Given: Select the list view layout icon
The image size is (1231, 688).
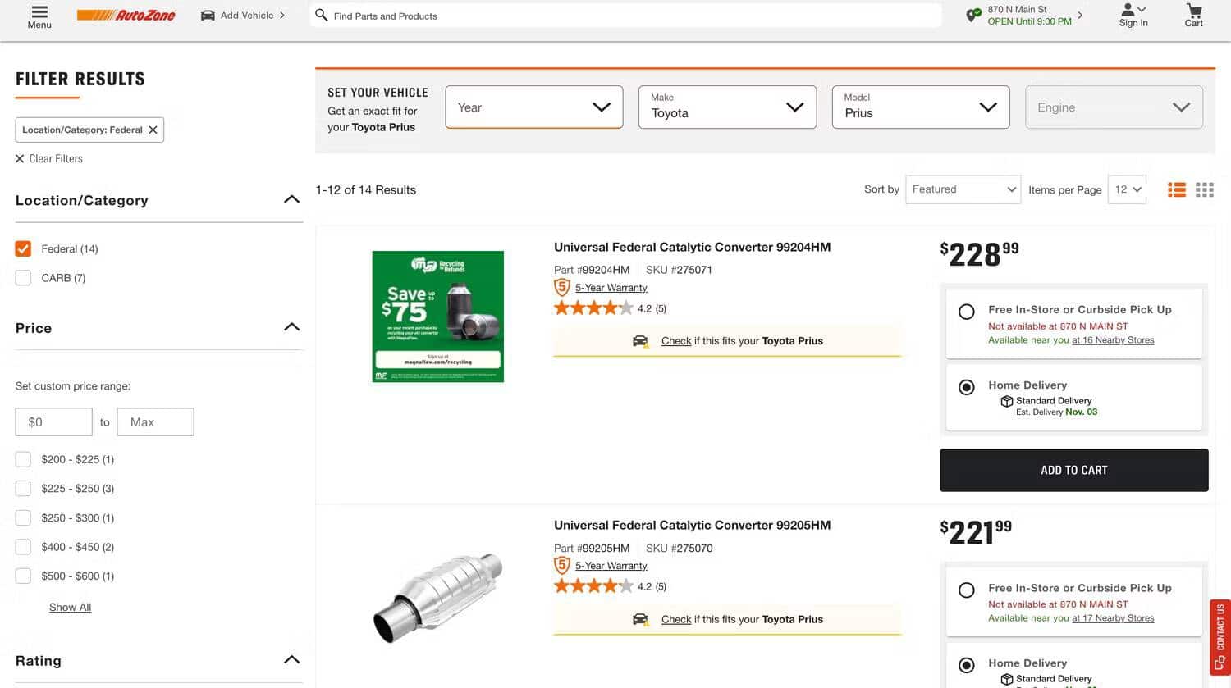Looking at the screenshot, I should 1176,189.
